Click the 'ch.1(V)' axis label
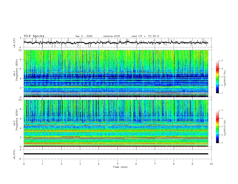 (14, 43)
